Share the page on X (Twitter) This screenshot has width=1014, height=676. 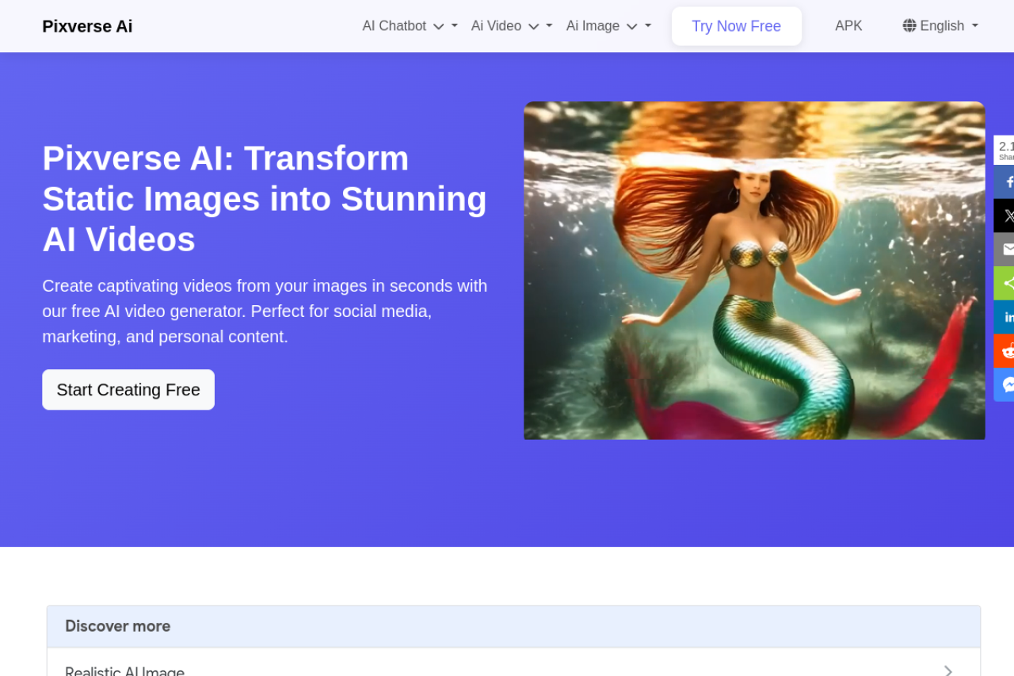pos(1004,216)
